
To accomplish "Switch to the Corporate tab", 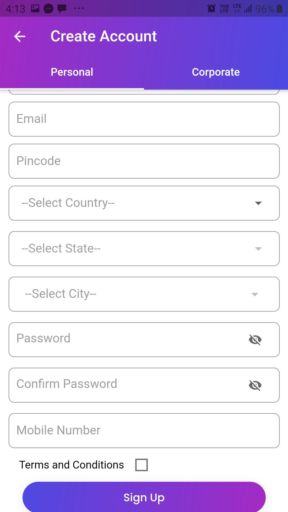I will tap(216, 72).
